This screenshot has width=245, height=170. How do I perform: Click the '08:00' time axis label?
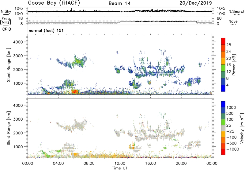coord(89,164)
